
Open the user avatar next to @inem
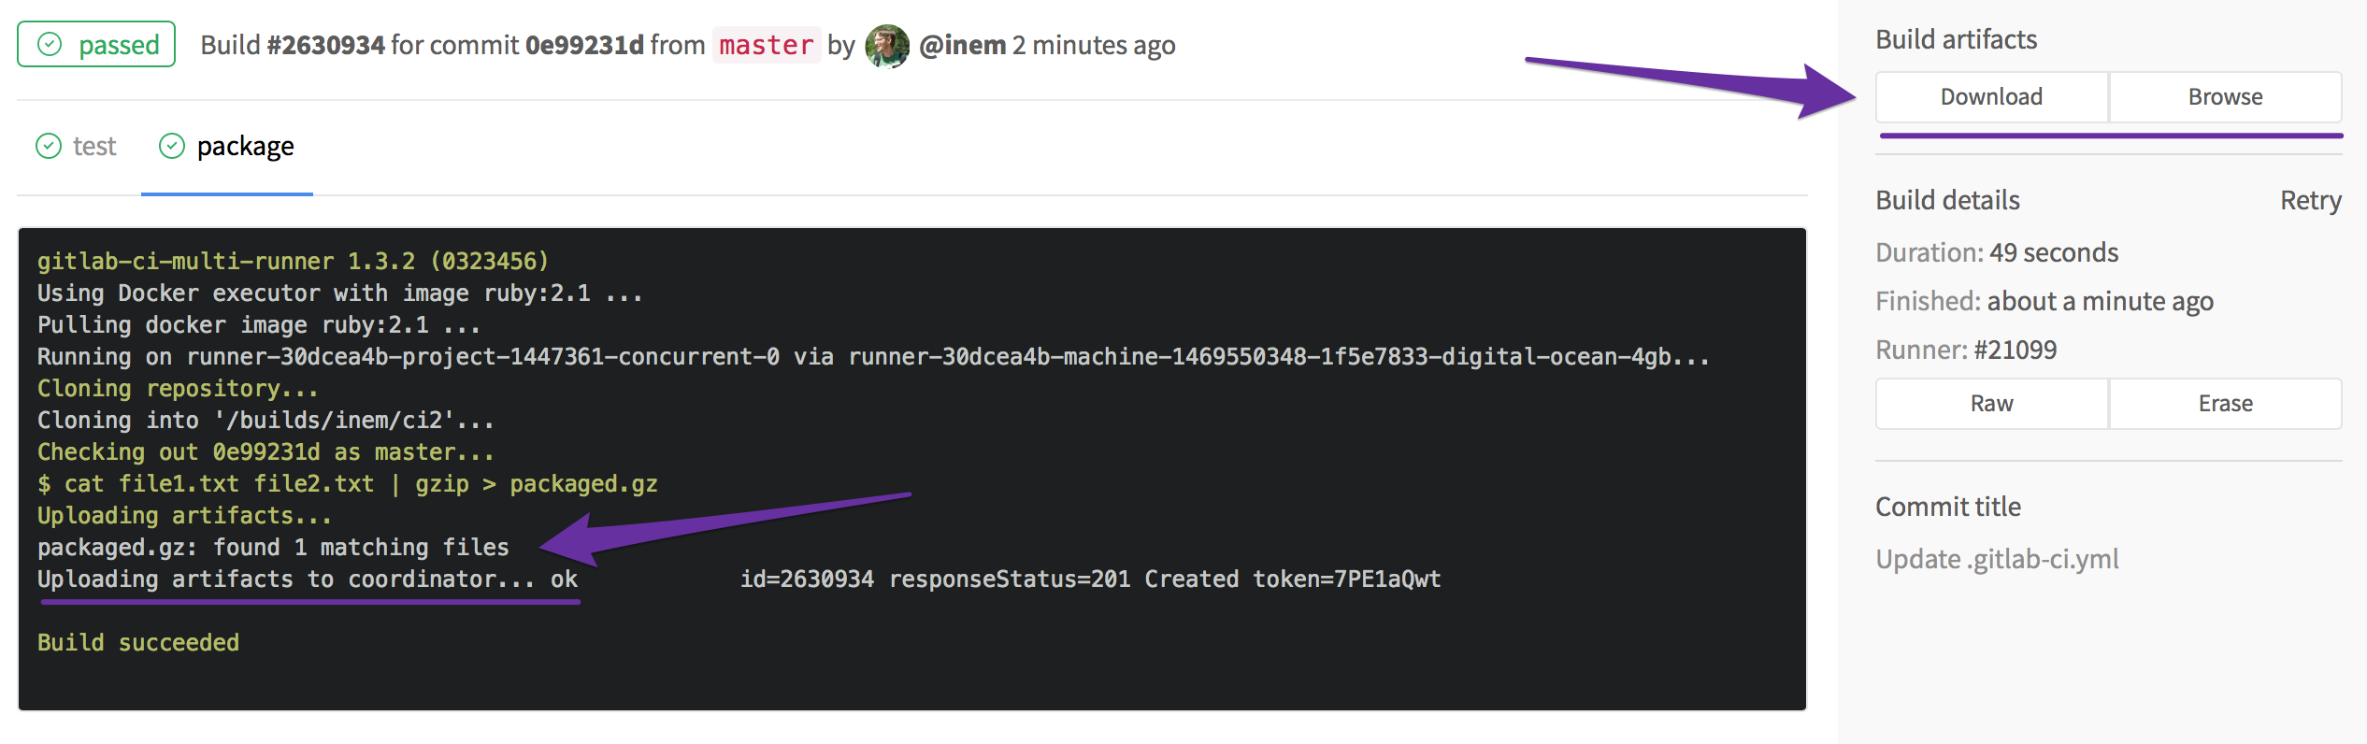tap(886, 46)
